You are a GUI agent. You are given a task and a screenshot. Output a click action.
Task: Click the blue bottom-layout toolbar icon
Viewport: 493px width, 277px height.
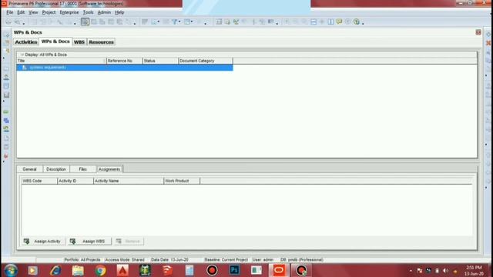tap(314, 22)
